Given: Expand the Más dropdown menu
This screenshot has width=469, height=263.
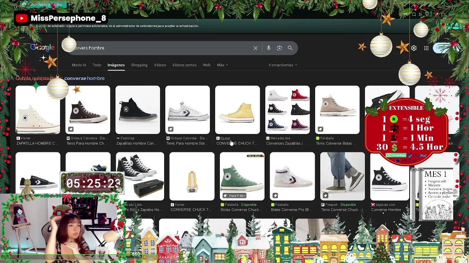Looking at the screenshot, I should (x=222, y=65).
